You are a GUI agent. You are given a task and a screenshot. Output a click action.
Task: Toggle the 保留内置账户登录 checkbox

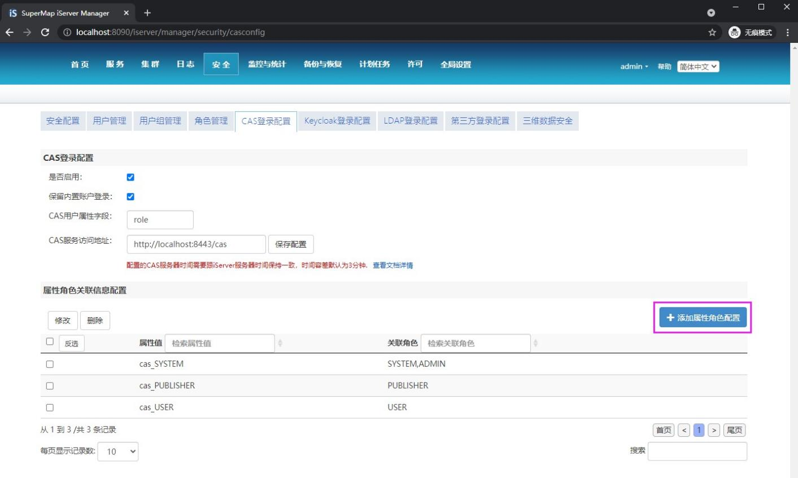pyautogui.click(x=130, y=196)
